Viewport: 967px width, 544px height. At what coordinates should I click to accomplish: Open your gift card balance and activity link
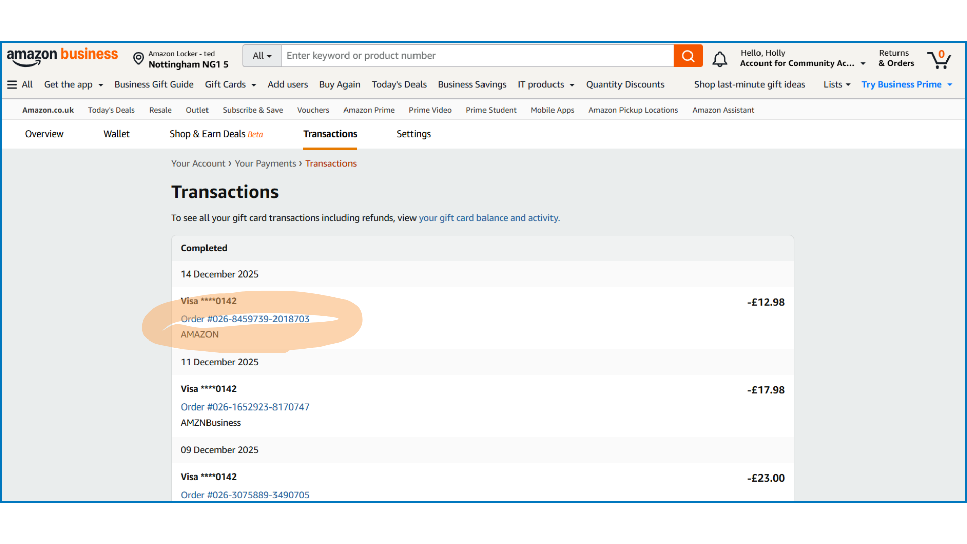(x=489, y=218)
